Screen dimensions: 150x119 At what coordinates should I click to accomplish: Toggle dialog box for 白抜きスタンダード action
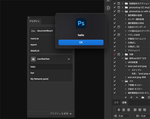(119, 27)
